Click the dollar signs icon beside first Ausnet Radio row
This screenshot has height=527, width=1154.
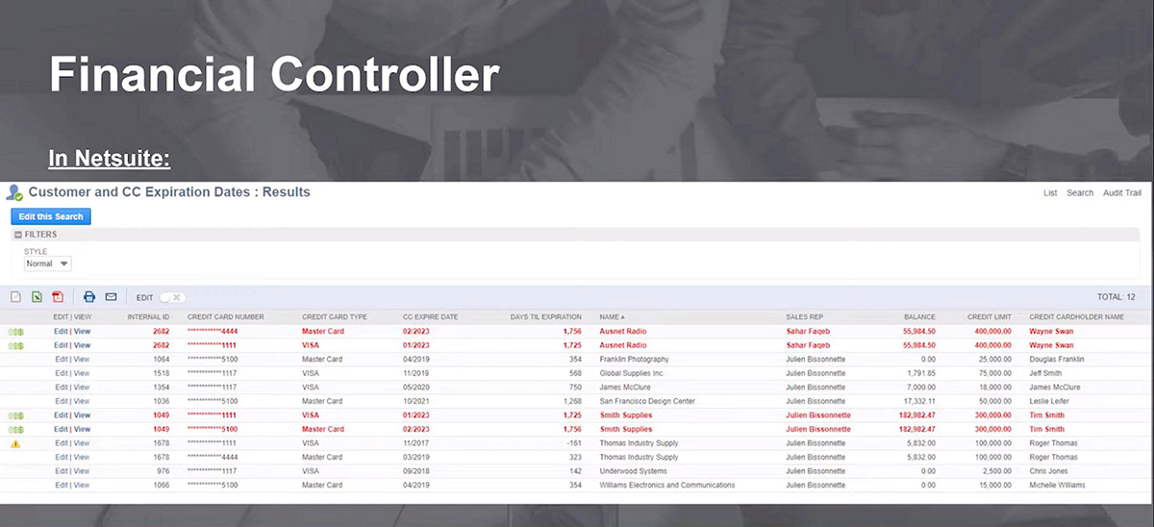point(15,332)
